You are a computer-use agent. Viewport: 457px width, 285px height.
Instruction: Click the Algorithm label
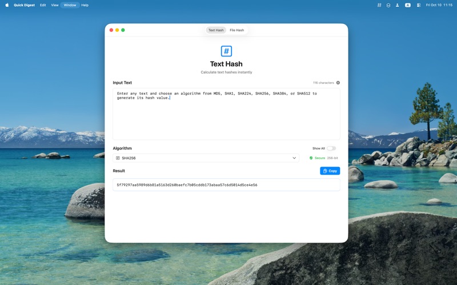pyautogui.click(x=122, y=148)
